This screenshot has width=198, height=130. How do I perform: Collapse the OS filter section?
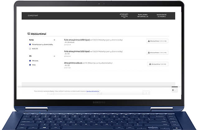click(x=54, y=56)
